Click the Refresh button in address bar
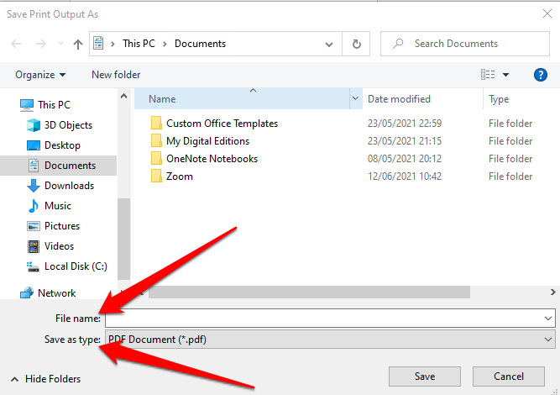The width and height of the screenshot is (560, 395). (x=357, y=44)
